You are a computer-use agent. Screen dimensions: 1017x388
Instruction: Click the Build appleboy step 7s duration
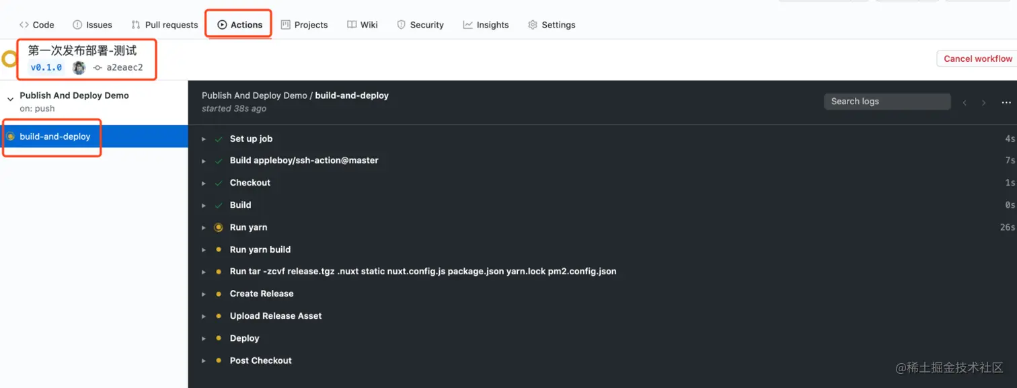[1010, 161]
